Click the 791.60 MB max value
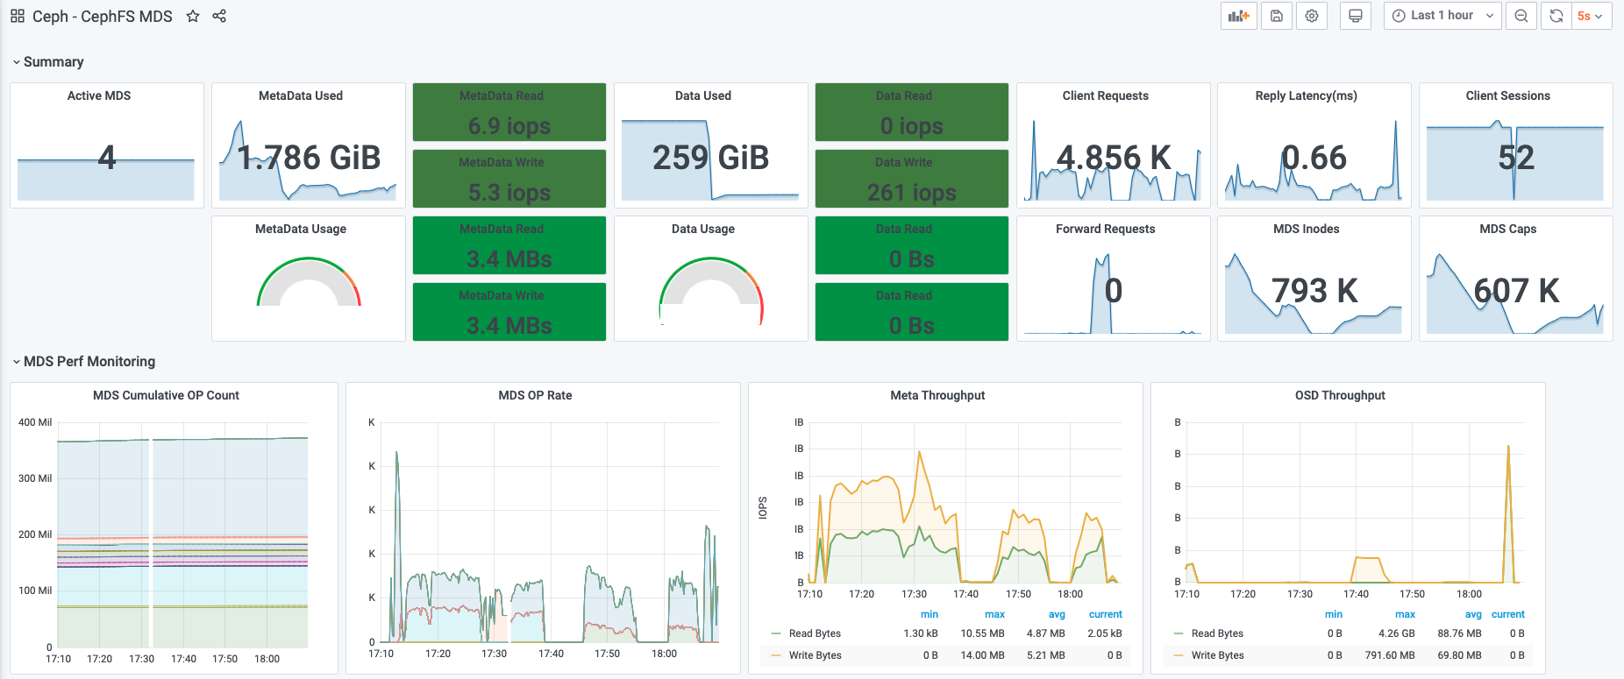Image resolution: width=1624 pixels, height=679 pixels. [x=1390, y=655]
